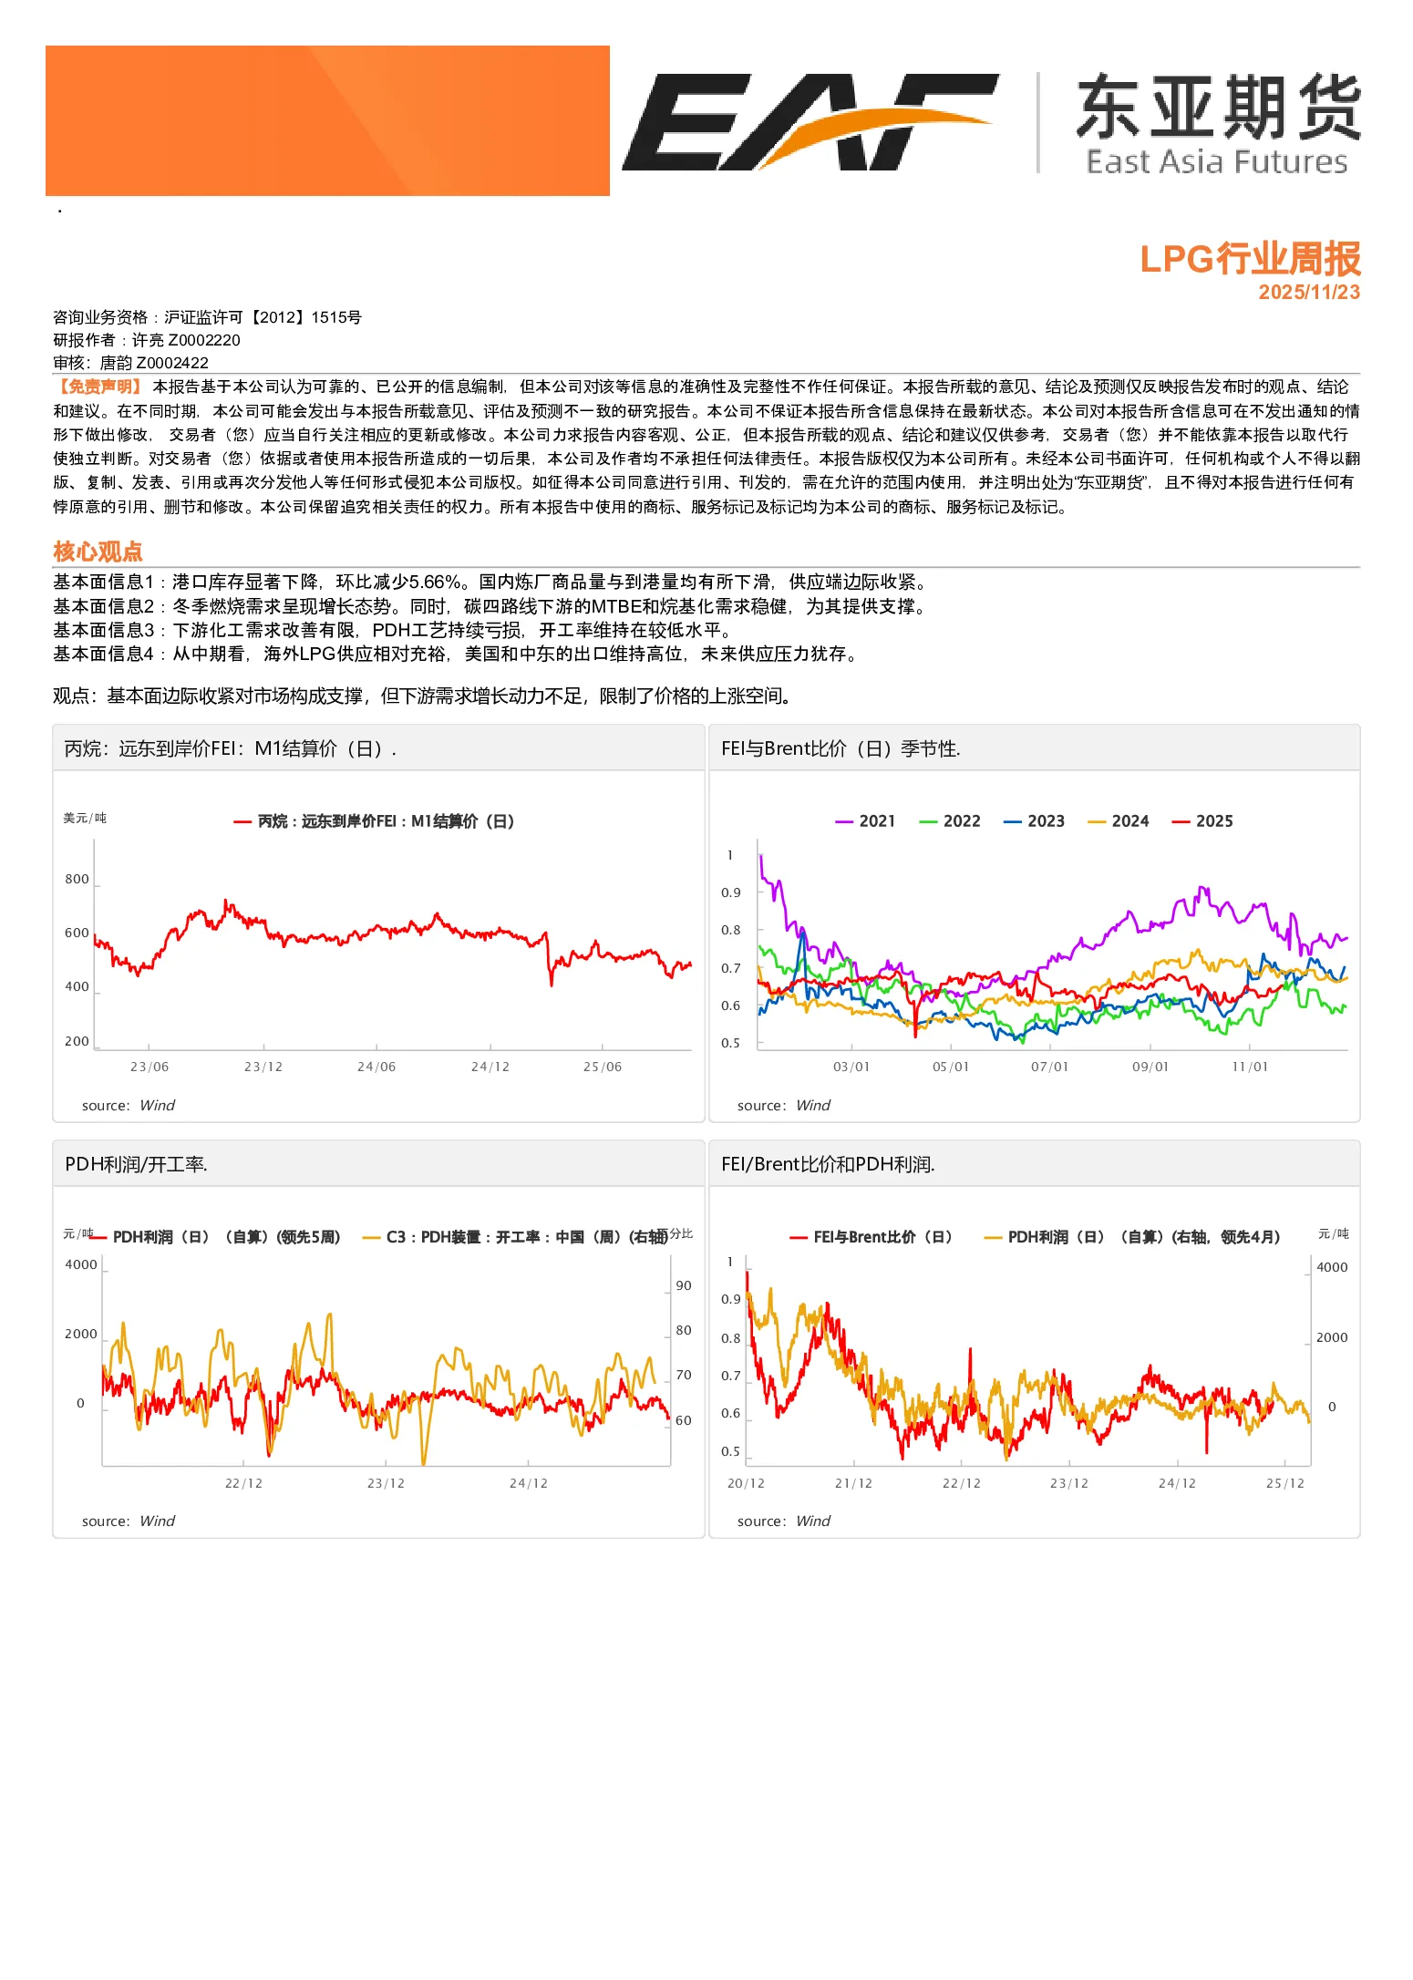1413x1980 pixels.
Task: Click the chart panel title FEI/Brent比价和PDH利润
Action: point(828,1164)
